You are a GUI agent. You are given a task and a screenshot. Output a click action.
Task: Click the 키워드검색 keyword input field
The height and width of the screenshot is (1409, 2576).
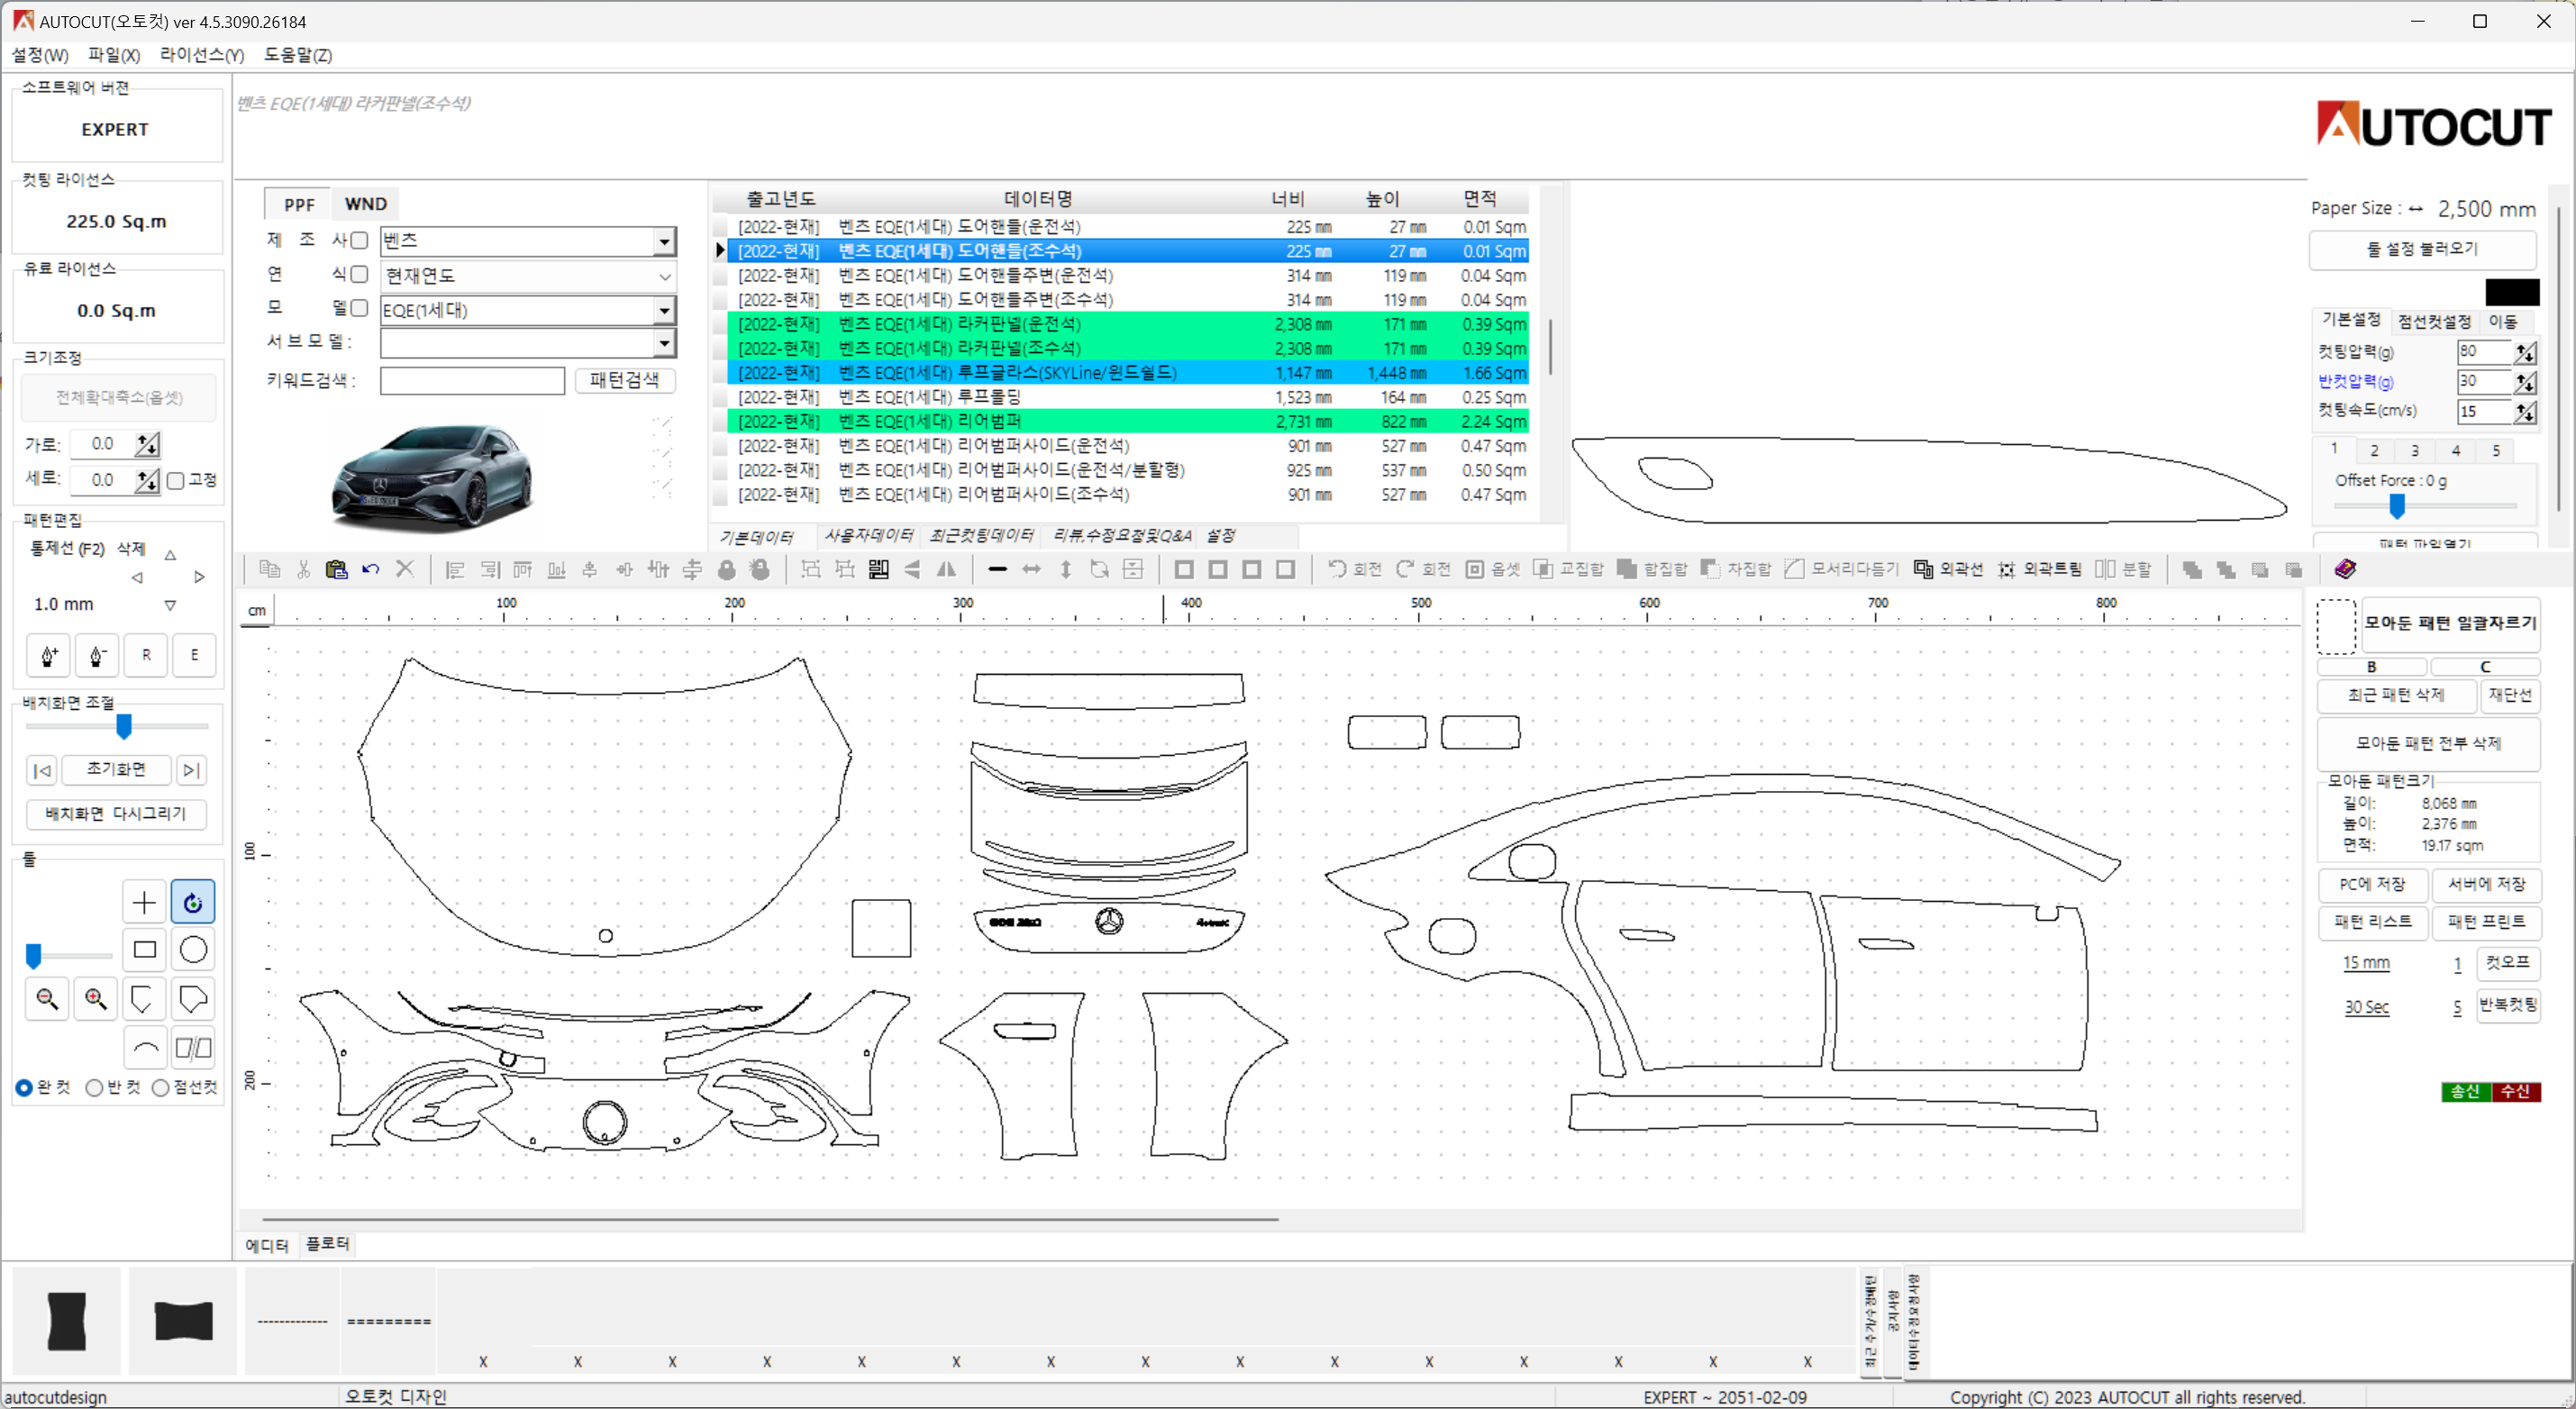[x=472, y=381]
